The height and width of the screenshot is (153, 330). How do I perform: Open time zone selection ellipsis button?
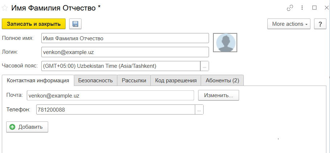[205, 66]
